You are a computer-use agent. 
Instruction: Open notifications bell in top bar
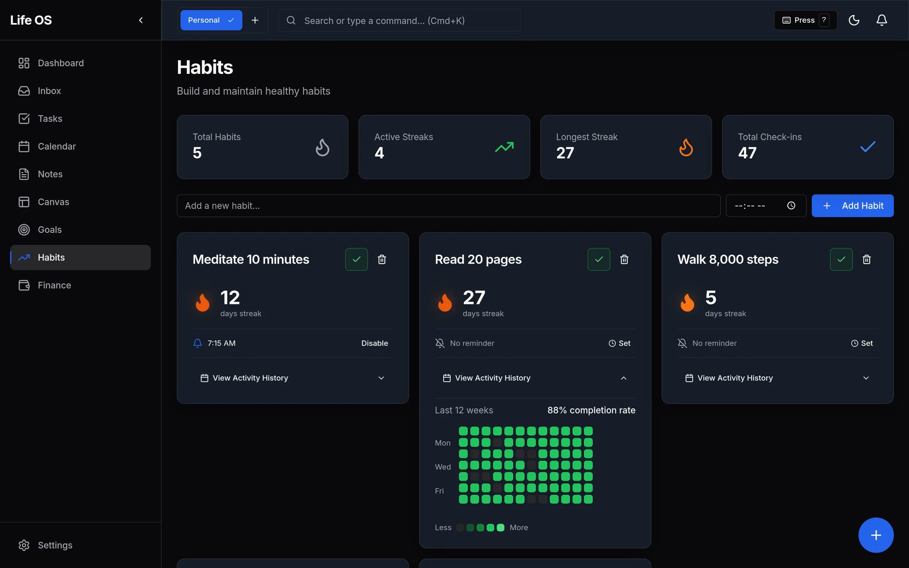pyautogui.click(x=881, y=20)
